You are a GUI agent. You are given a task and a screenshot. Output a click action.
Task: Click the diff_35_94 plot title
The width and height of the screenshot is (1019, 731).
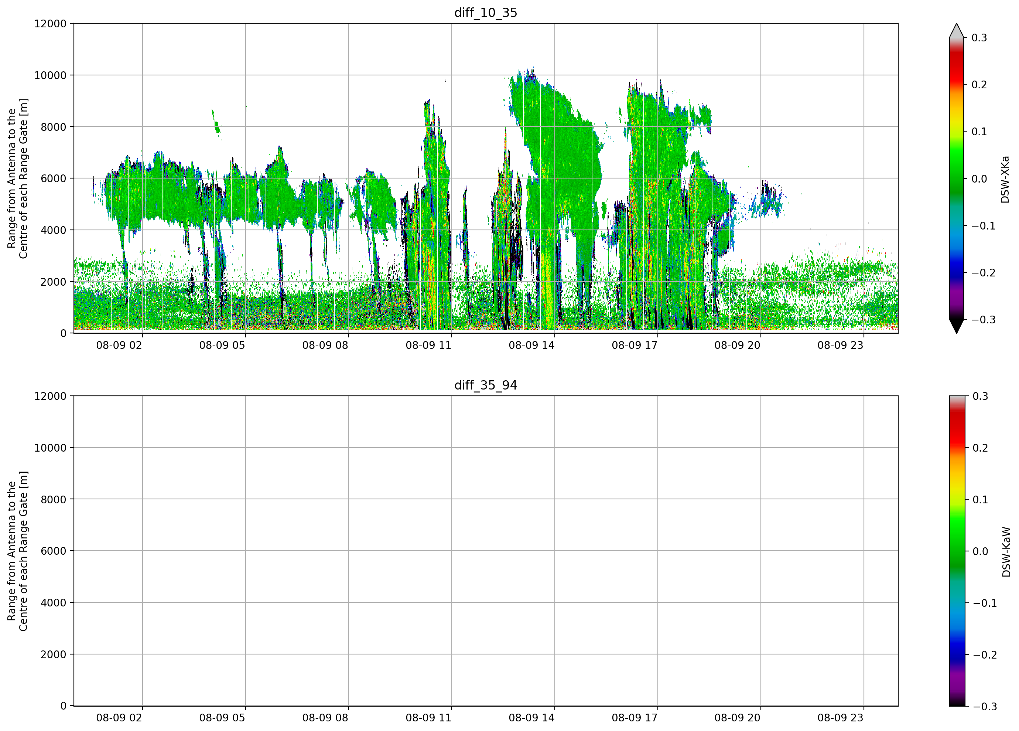click(486, 385)
